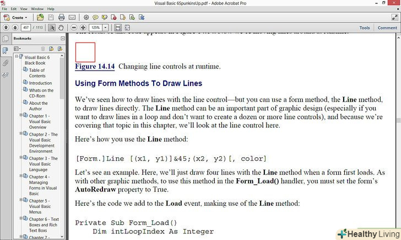
Task: Send file via email envelope icon
Action: (72, 18)
